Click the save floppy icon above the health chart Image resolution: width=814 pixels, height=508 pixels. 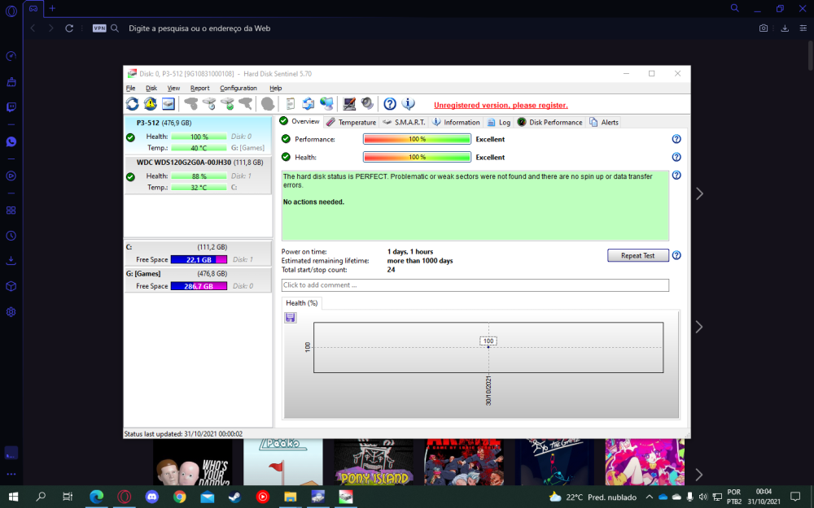[291, 318]
